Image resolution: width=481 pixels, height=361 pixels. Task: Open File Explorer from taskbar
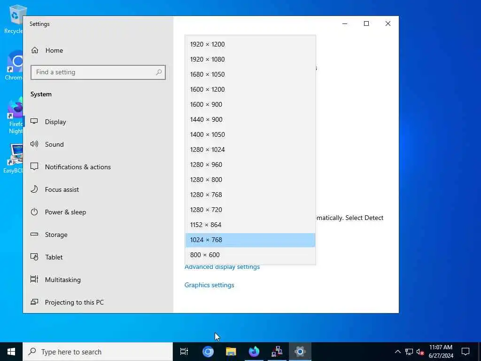(231, 352)
